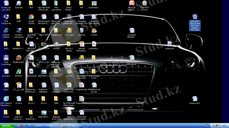229x128 pixels.
Task: Open the Google Chrome desktop shortcut
Action: [x=31, y=17]
